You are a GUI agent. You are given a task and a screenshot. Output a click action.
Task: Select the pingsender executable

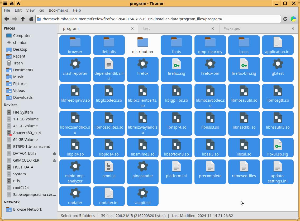(142, 172)
